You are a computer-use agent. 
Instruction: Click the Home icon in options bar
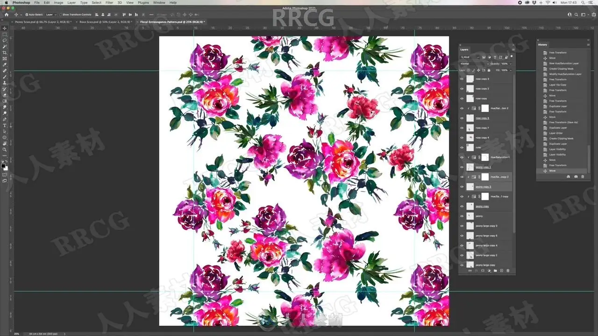7,14
